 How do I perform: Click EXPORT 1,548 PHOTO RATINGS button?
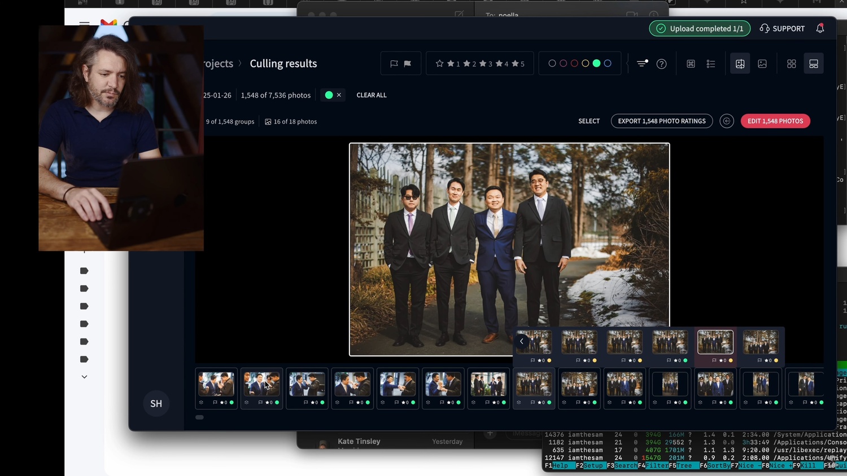661,121
